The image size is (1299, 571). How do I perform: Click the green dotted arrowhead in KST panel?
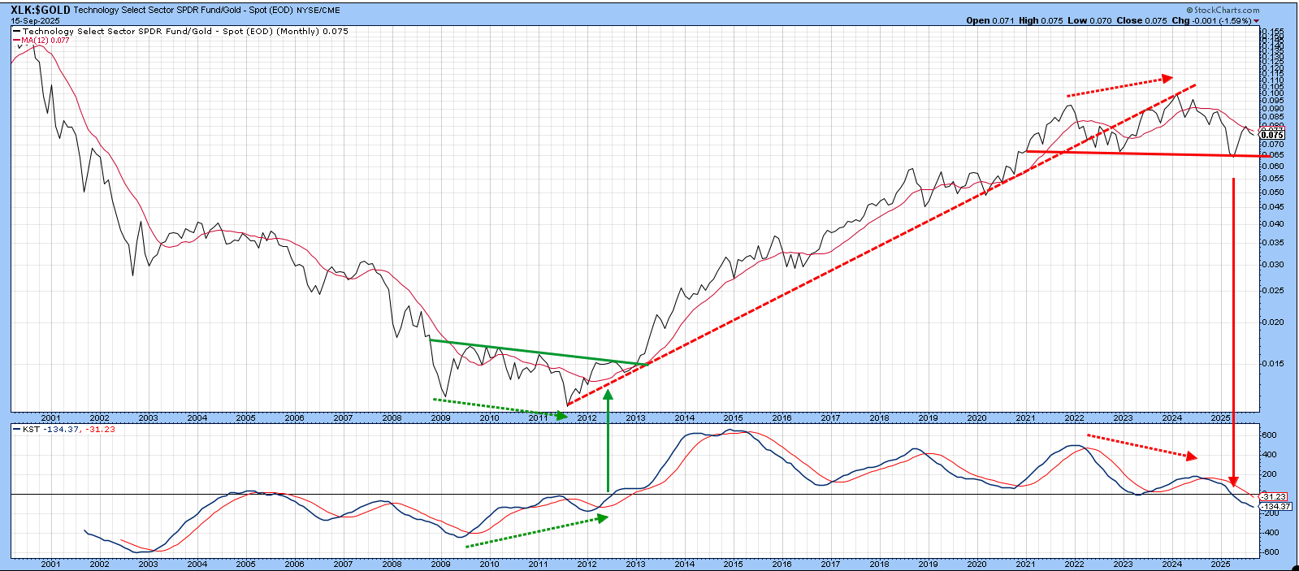[602, 517]
